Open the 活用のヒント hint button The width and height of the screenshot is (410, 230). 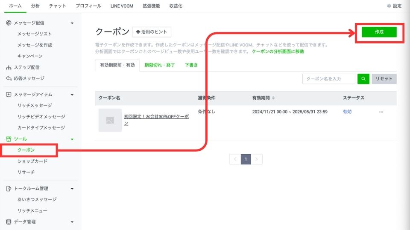point(152,32)
